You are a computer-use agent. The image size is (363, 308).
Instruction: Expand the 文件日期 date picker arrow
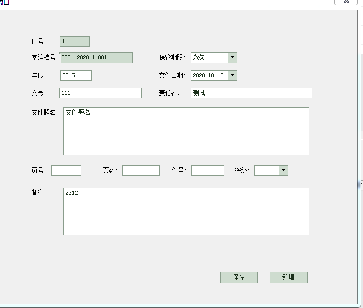pyautogui.click(x=232, y=75)
